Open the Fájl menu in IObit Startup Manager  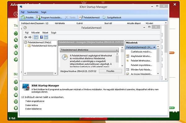point(23,12)
